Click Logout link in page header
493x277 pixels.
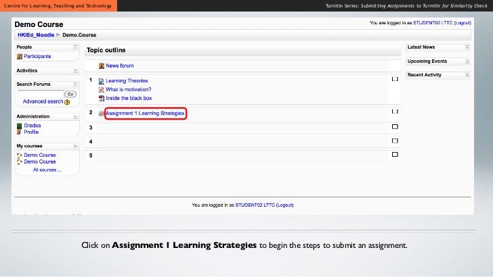pos(463,23)
